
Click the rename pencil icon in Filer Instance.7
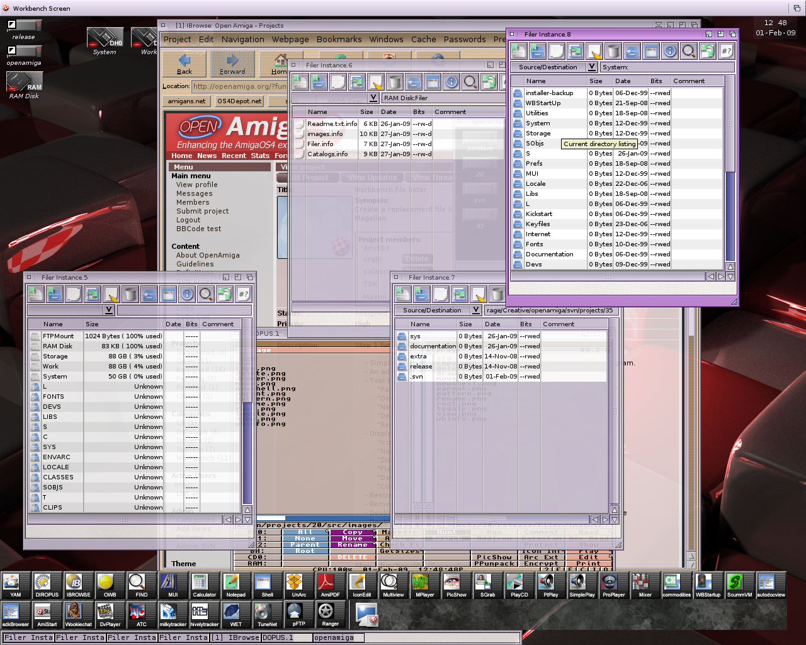click(479, 294)
